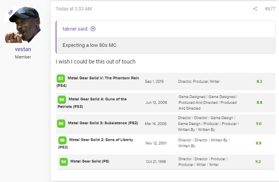
Task: Open Metal Gear Solid 3: Subsistence title
Action: click(x=103, y=123)
